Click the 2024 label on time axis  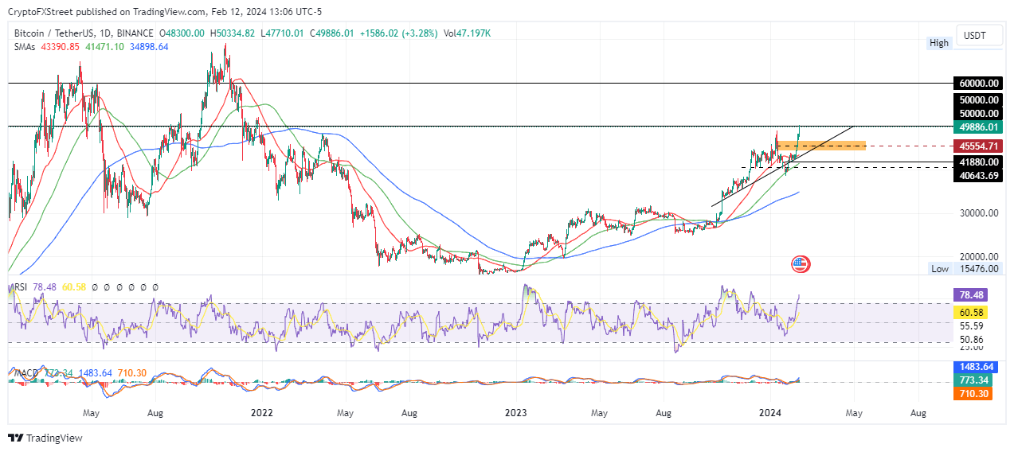coord(769,413)
